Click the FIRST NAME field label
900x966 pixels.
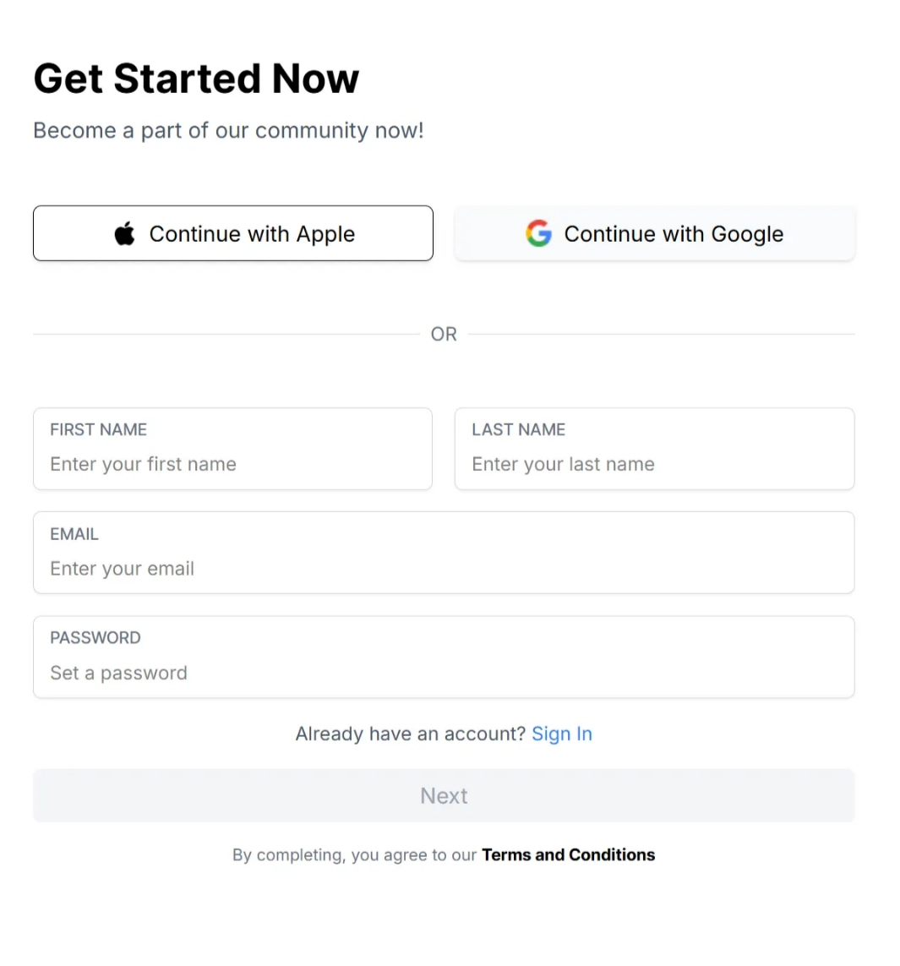98,429
